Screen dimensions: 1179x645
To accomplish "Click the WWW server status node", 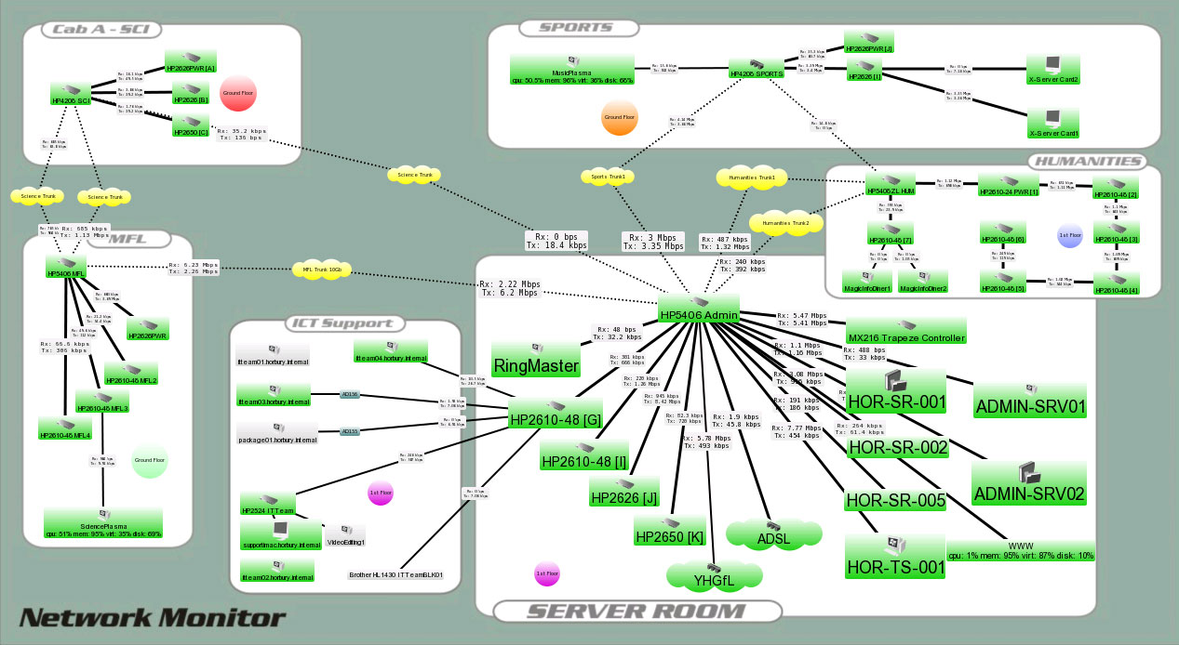I will (x=1021, y=550).
